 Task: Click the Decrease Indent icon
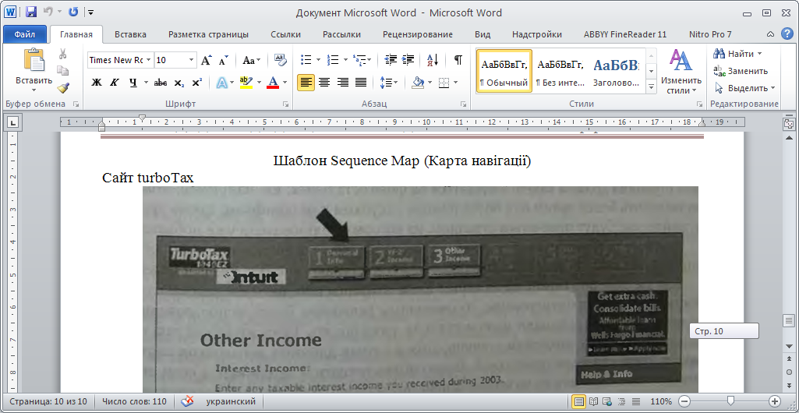click(x=391, y=60)
